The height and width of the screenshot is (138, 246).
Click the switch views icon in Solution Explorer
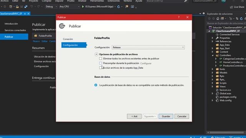click(222, 19)
